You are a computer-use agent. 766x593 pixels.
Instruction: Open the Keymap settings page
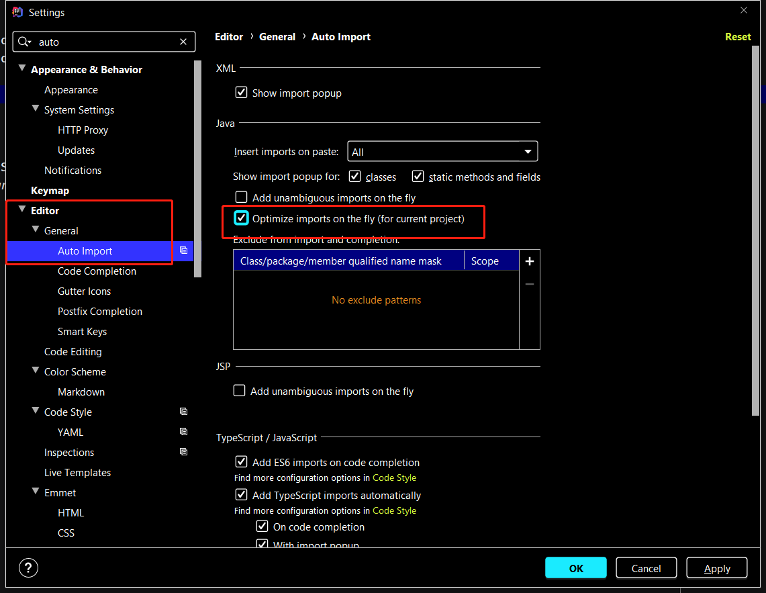pos(50,190)
